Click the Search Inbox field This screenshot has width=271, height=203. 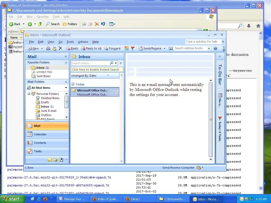point(90,63)
